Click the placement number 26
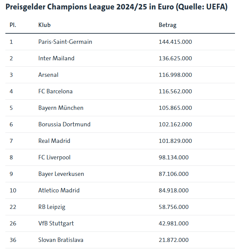This screenshot has height=249, width=239. [13, 223]
